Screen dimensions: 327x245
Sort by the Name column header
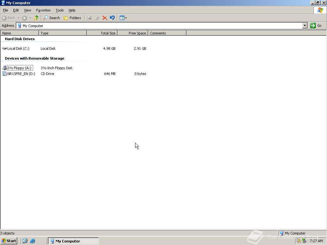19,33
